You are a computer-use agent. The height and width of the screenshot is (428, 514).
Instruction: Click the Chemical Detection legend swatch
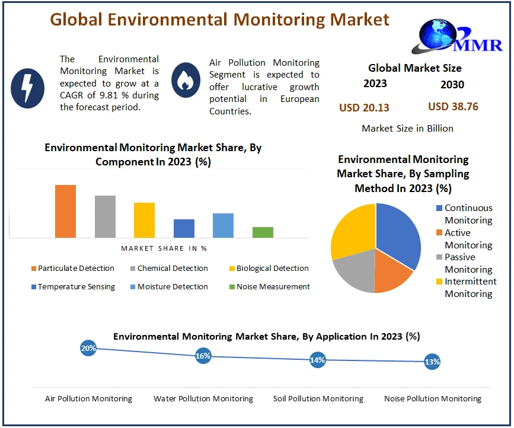(133, 269)
